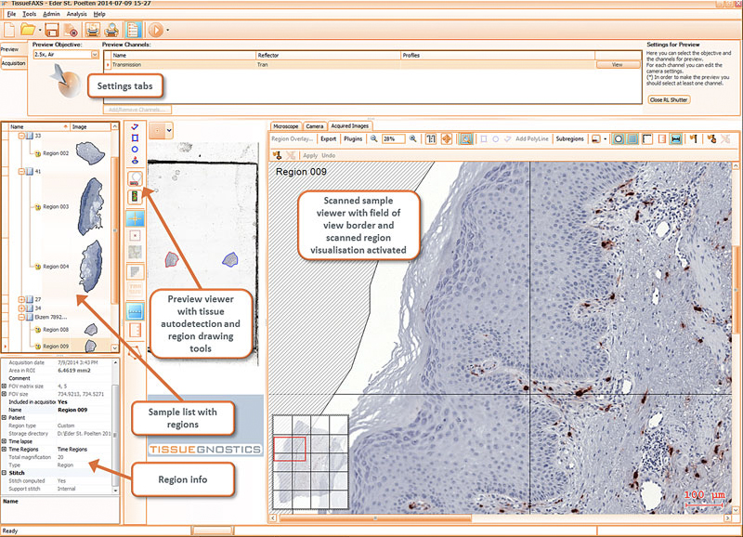Screen dimensions: 743x537
Task: Click the Close RL Shutter button
Action: tap(669, 98)
